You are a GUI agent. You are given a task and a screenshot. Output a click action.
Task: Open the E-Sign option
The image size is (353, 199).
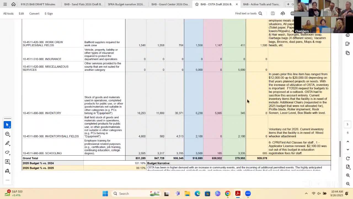click(49, 14)
